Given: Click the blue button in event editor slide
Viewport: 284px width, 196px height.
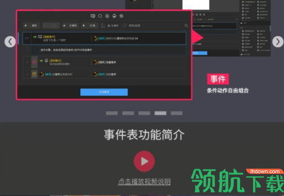Looking at the screenshot, I should click(104, 92).
